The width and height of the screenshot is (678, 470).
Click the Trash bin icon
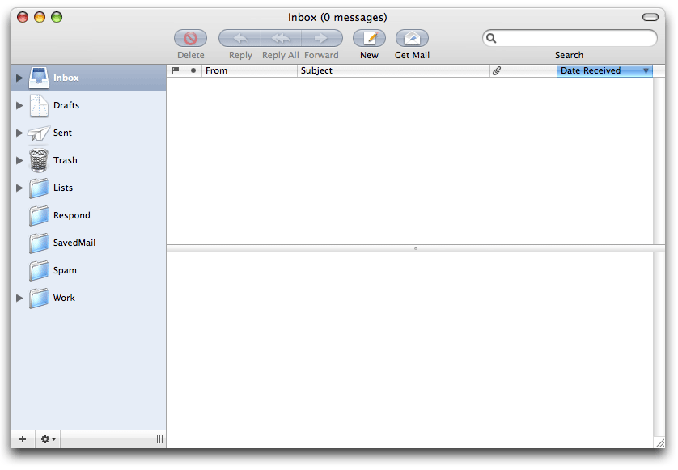click(x=39, y=160)
